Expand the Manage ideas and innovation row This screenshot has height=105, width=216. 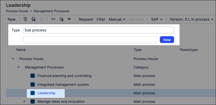pyautogui.click(x=24, y=101)
